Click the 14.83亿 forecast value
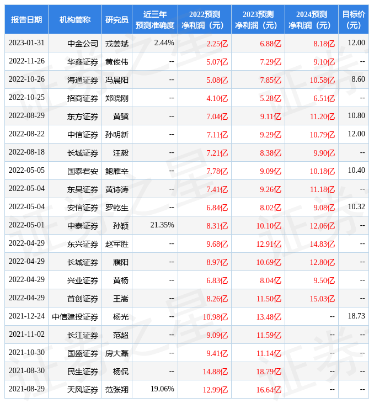 pyautogui.click(x=322, y=244)
